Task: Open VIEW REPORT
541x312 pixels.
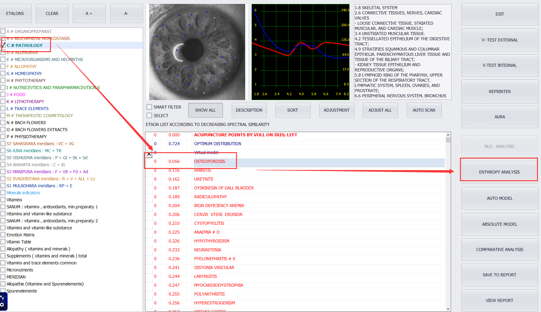Action: click(500, 300)
